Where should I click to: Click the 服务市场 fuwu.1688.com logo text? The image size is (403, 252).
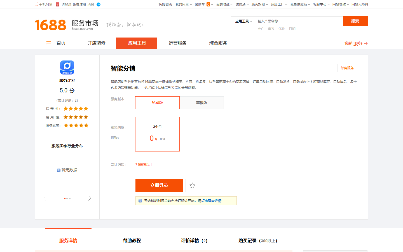click(x=85, y=25)
